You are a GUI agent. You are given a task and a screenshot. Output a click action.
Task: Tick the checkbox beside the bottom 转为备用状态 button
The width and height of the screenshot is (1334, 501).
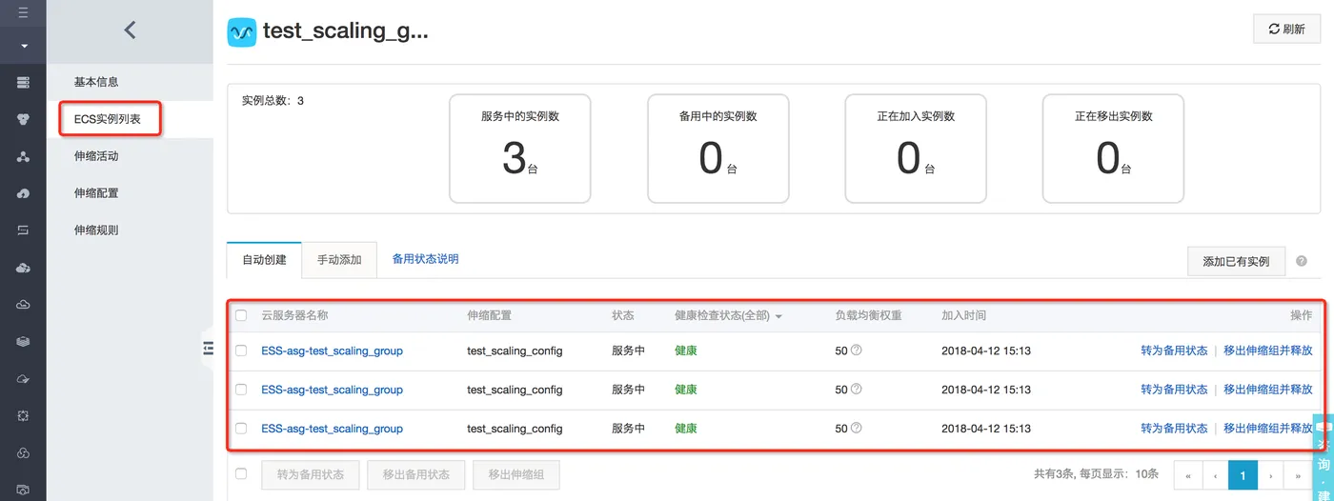241,473
